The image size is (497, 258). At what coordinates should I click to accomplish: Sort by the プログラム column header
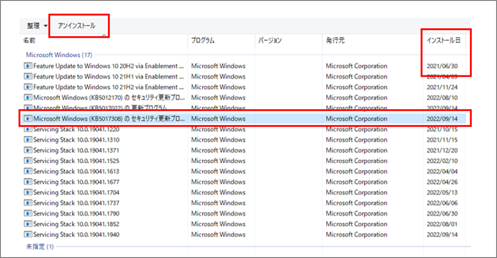pos(203,40)
